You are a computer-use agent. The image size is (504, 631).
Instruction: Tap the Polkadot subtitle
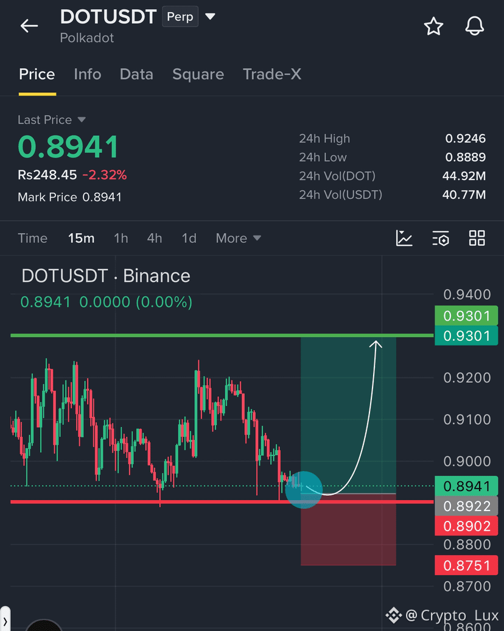(x=87, y=38)
